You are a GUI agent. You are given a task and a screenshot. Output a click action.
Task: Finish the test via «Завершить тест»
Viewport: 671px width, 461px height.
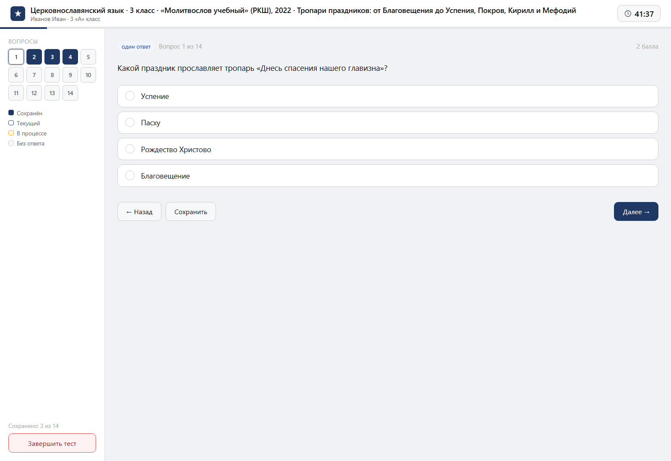(x=52, y=443)
